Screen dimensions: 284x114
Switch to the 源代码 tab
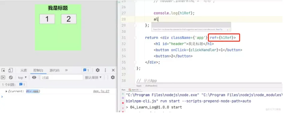(x=54, y=70)
